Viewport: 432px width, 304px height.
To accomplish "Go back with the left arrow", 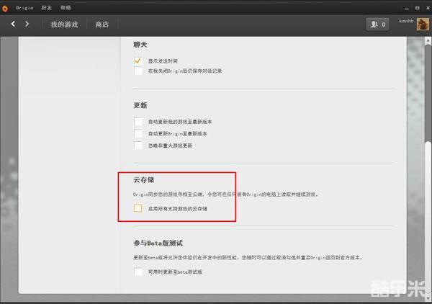I will tap(13, 24).
